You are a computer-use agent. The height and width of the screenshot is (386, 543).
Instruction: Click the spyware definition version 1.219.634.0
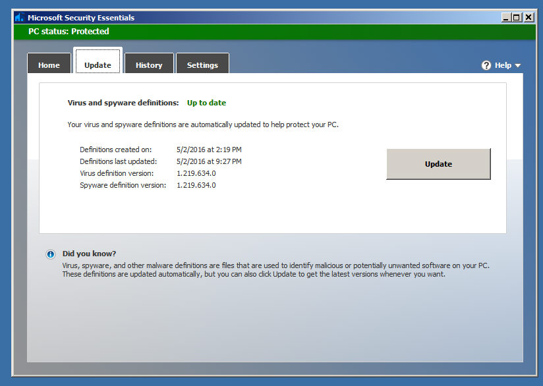(x=196, y=185)
